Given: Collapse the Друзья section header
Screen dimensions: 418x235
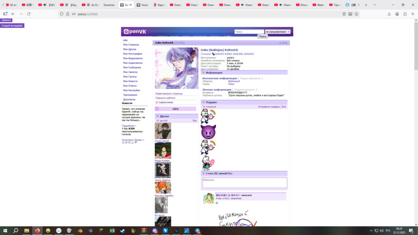Looking at the screenshot, I should click(x=176, y=116).
